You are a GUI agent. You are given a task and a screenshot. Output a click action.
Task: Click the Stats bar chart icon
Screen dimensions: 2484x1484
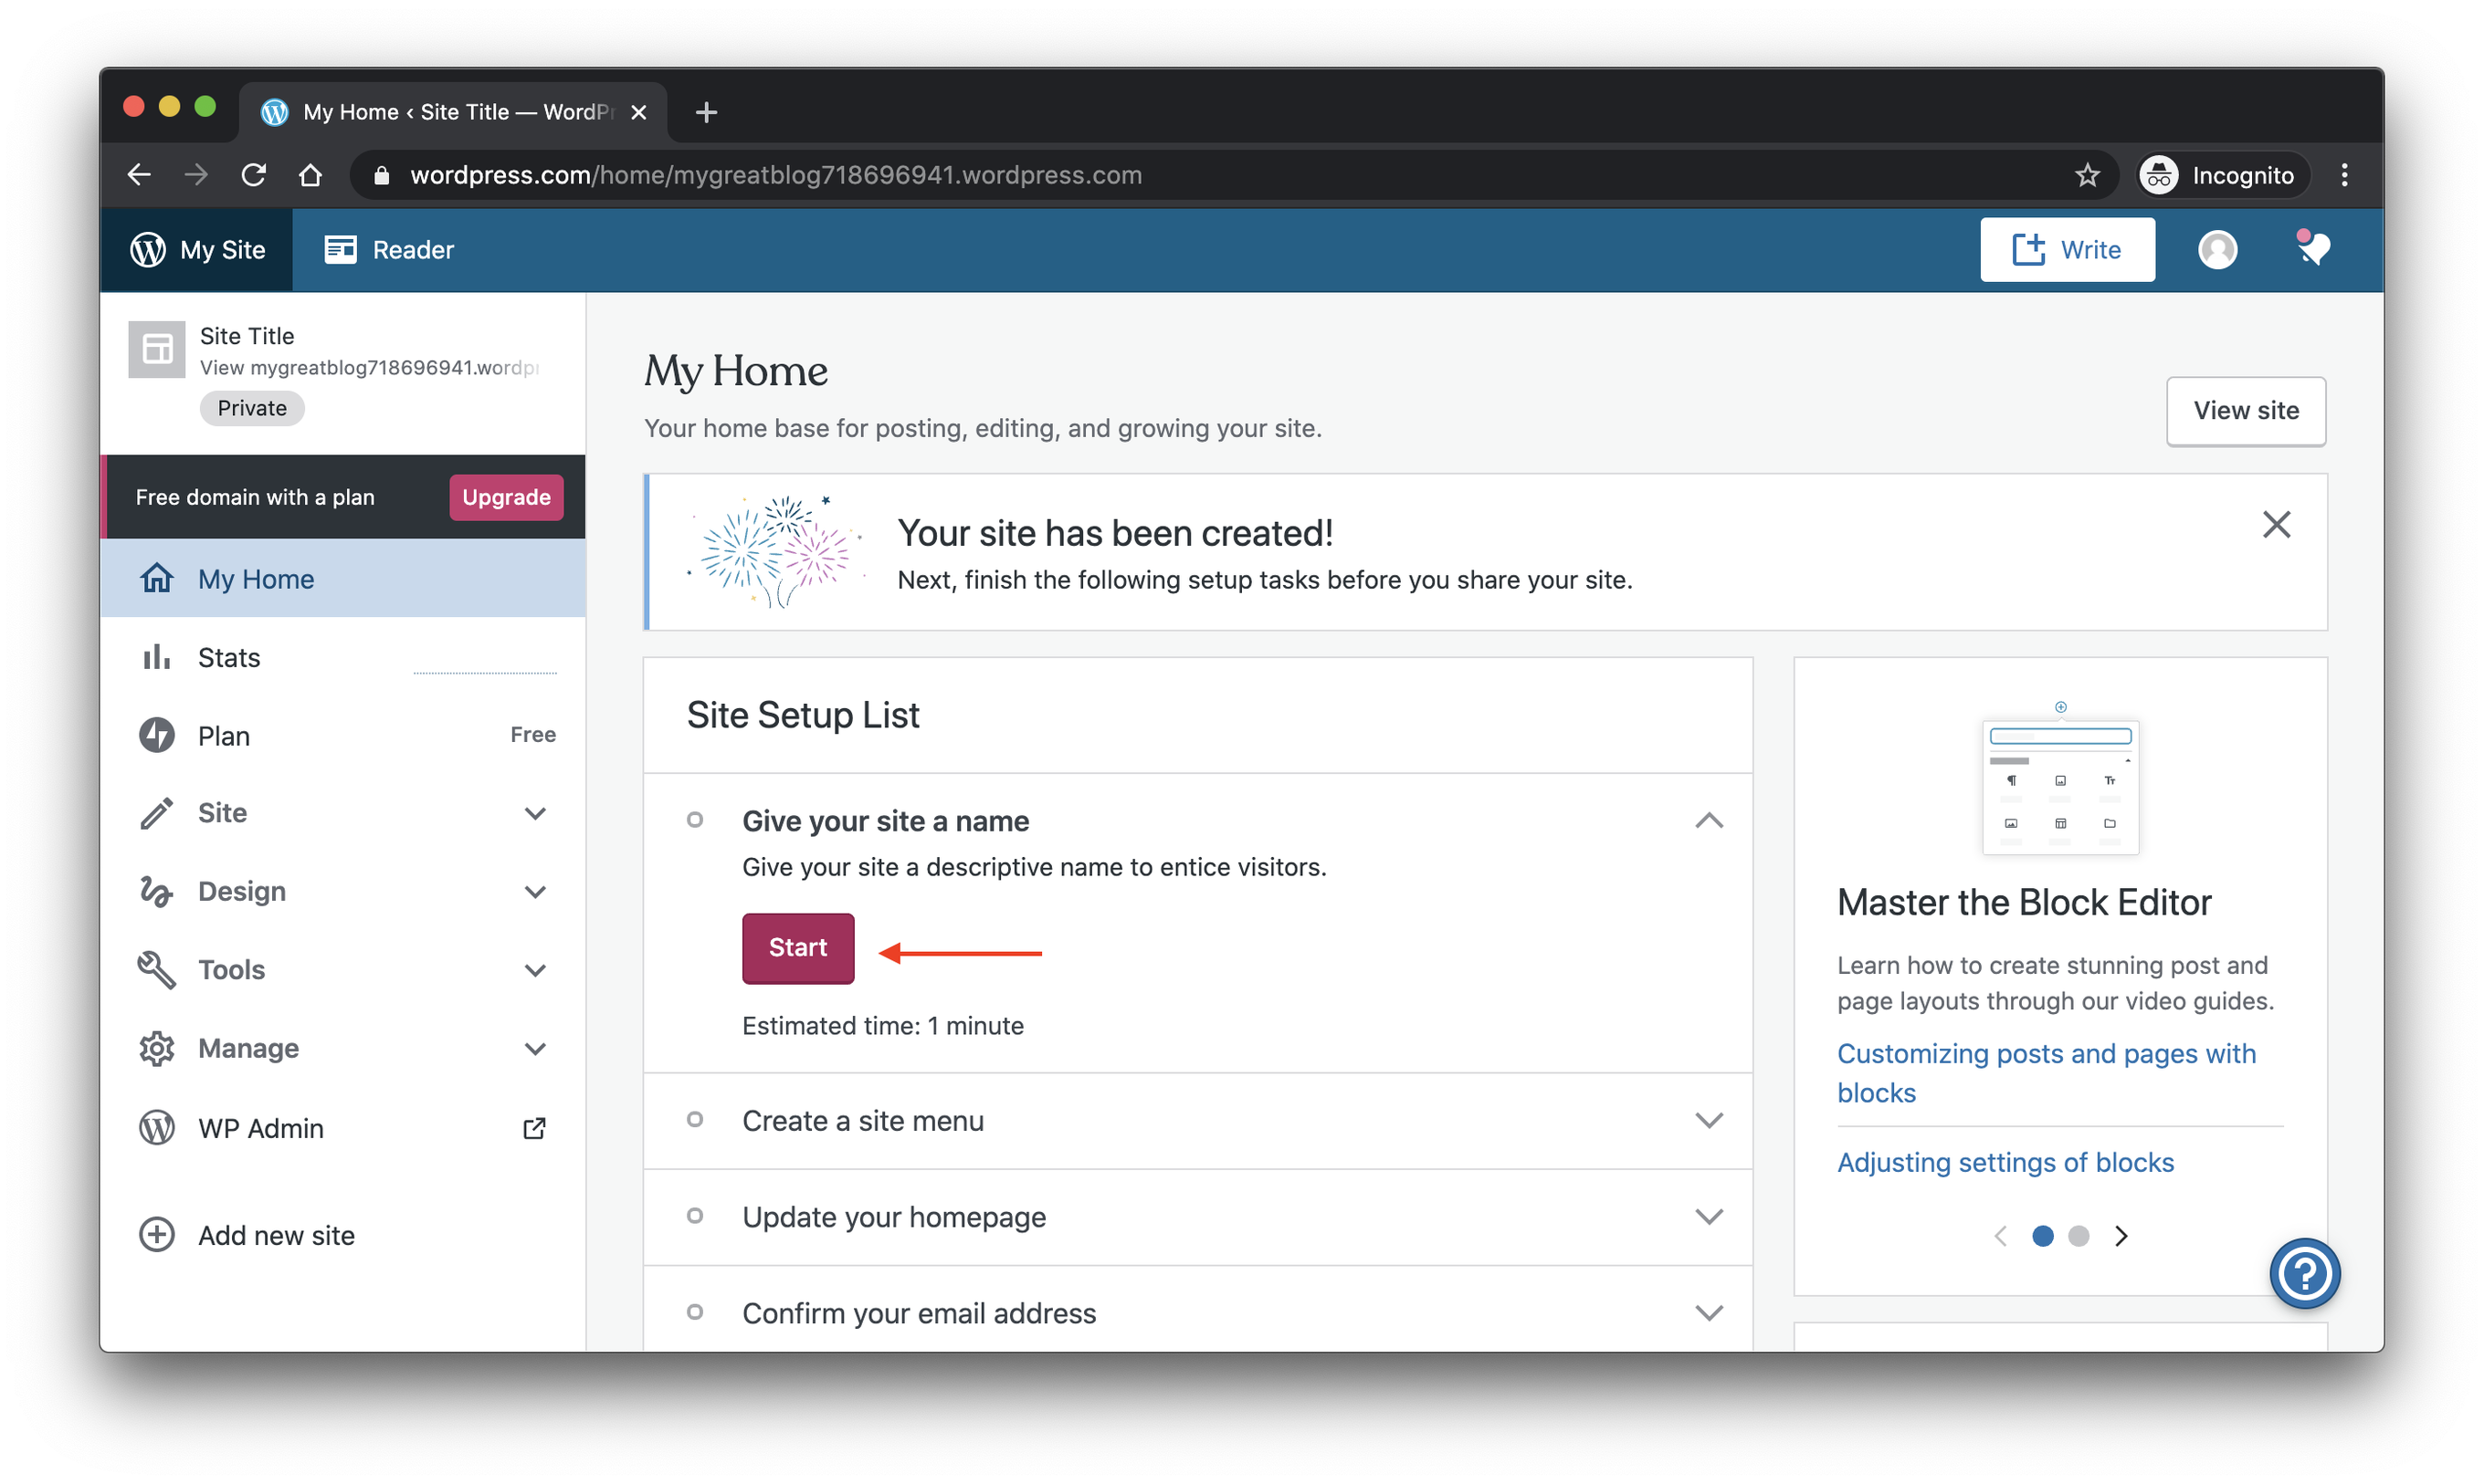[156, 657]
